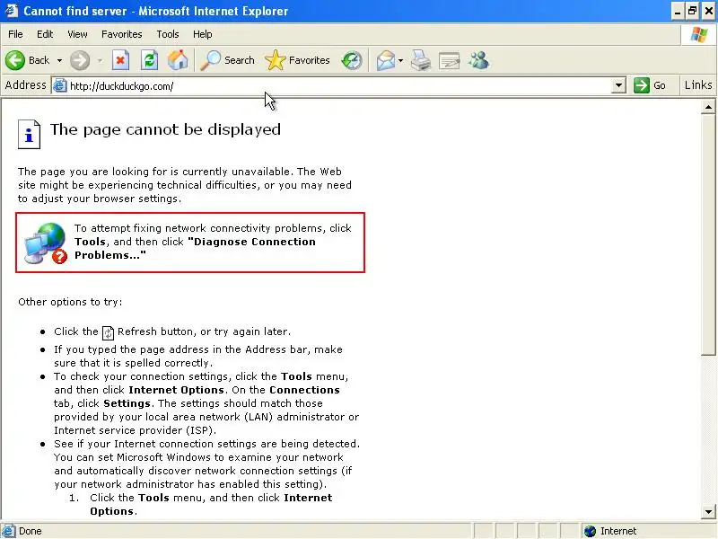Screen dimensions: 718x539
Task: Click the small Refresh icon in bullet list
Action: pos(108,332)
